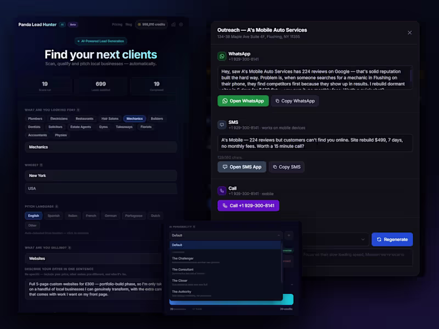Viewport: 439px width, 329px height.
Task: Choose Spanish as pitch language
Action: 53,215
